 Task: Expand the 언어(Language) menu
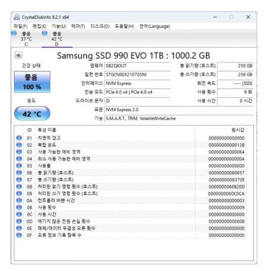(x=155, y=26)
